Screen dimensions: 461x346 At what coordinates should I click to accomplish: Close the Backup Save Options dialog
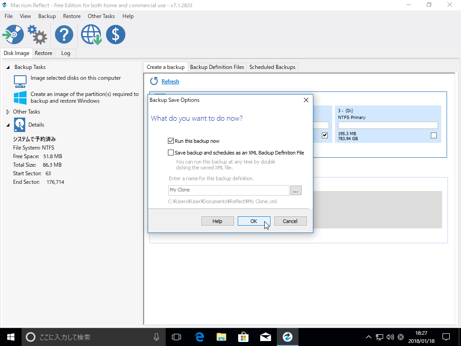306,100
